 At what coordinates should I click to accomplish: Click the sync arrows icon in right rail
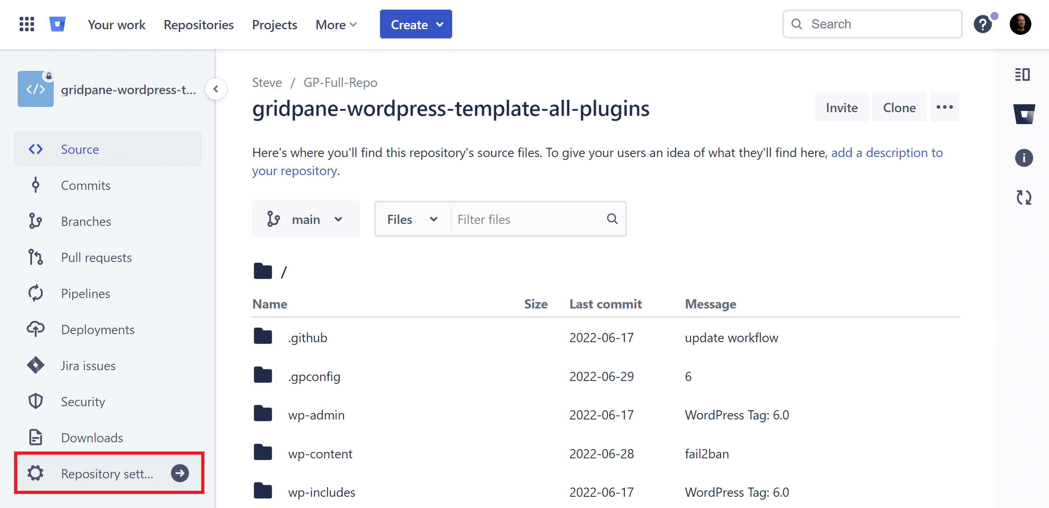coord(1024,198)
